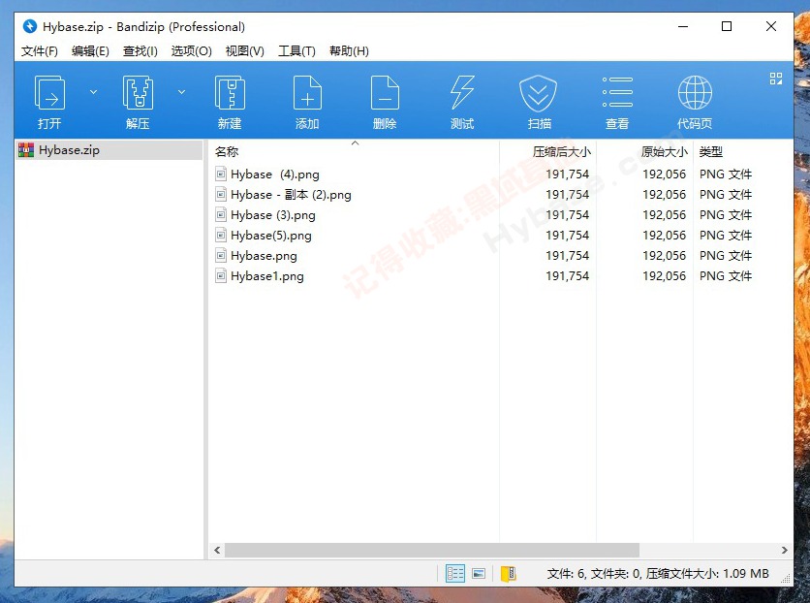Click status text 文件: 6, 文件夹: 0
This screenshot has width=810, height=603.
click(x=594, y=574)
